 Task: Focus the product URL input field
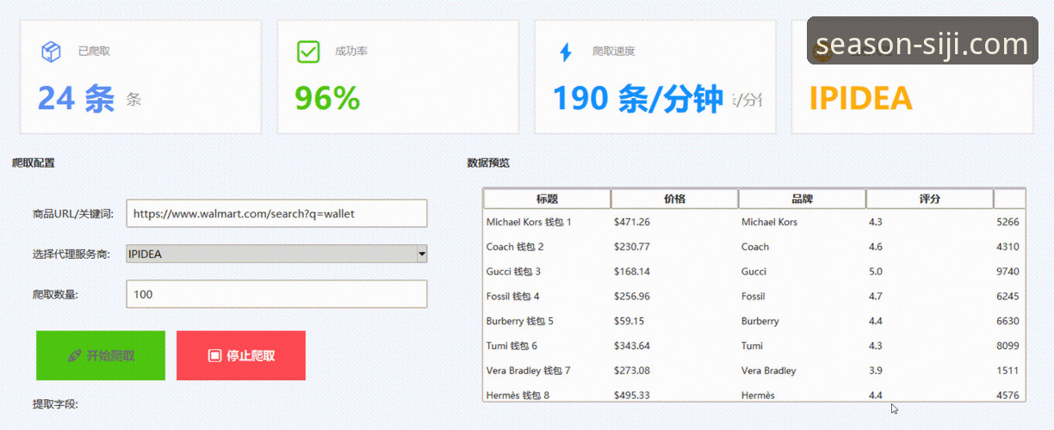coord(276,213)
